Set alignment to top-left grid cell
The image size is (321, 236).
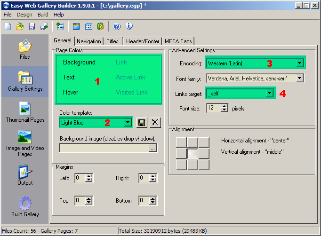point(181,142)
